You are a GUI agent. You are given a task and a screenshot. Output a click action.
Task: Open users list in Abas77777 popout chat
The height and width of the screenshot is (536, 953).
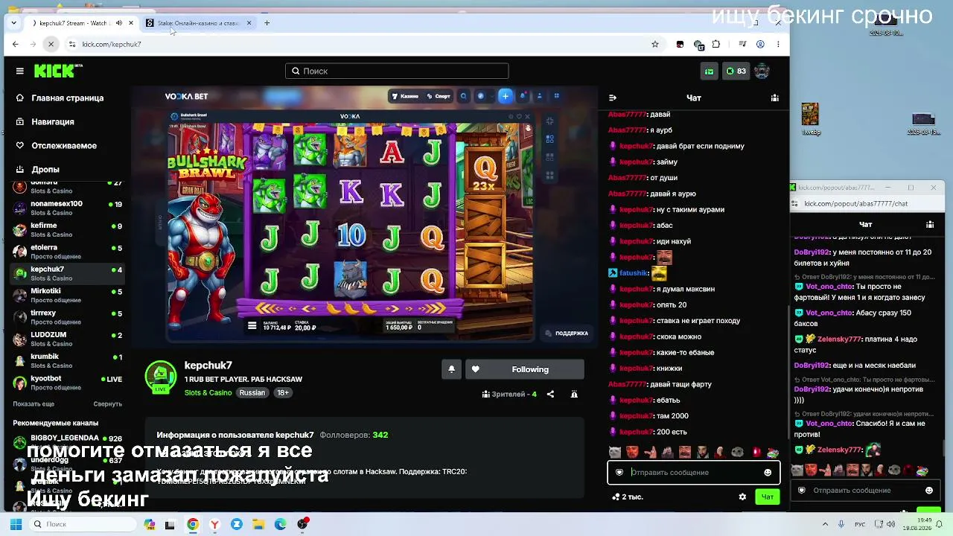click(x=930, y=224)
